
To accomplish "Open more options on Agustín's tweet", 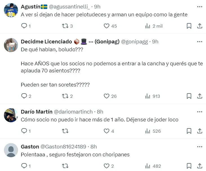I will point(200,6).
